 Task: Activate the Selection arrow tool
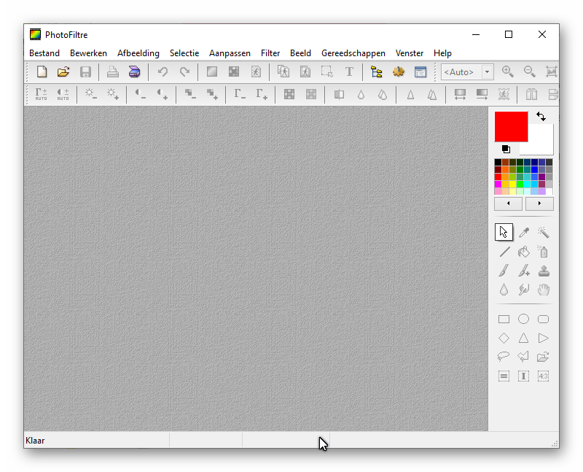(504, 232)
